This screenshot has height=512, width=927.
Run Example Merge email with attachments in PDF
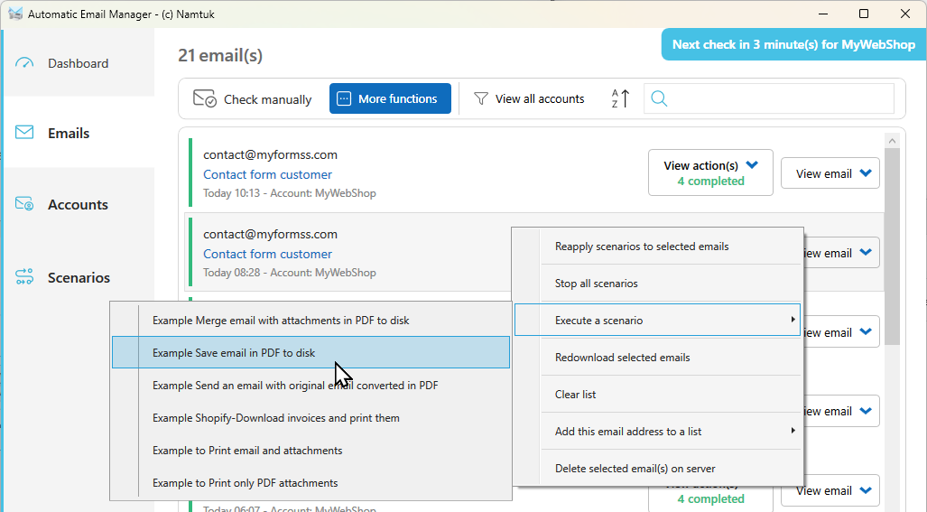(311, 320)
